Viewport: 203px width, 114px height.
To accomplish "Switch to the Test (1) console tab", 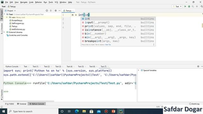I will point(36,66).
